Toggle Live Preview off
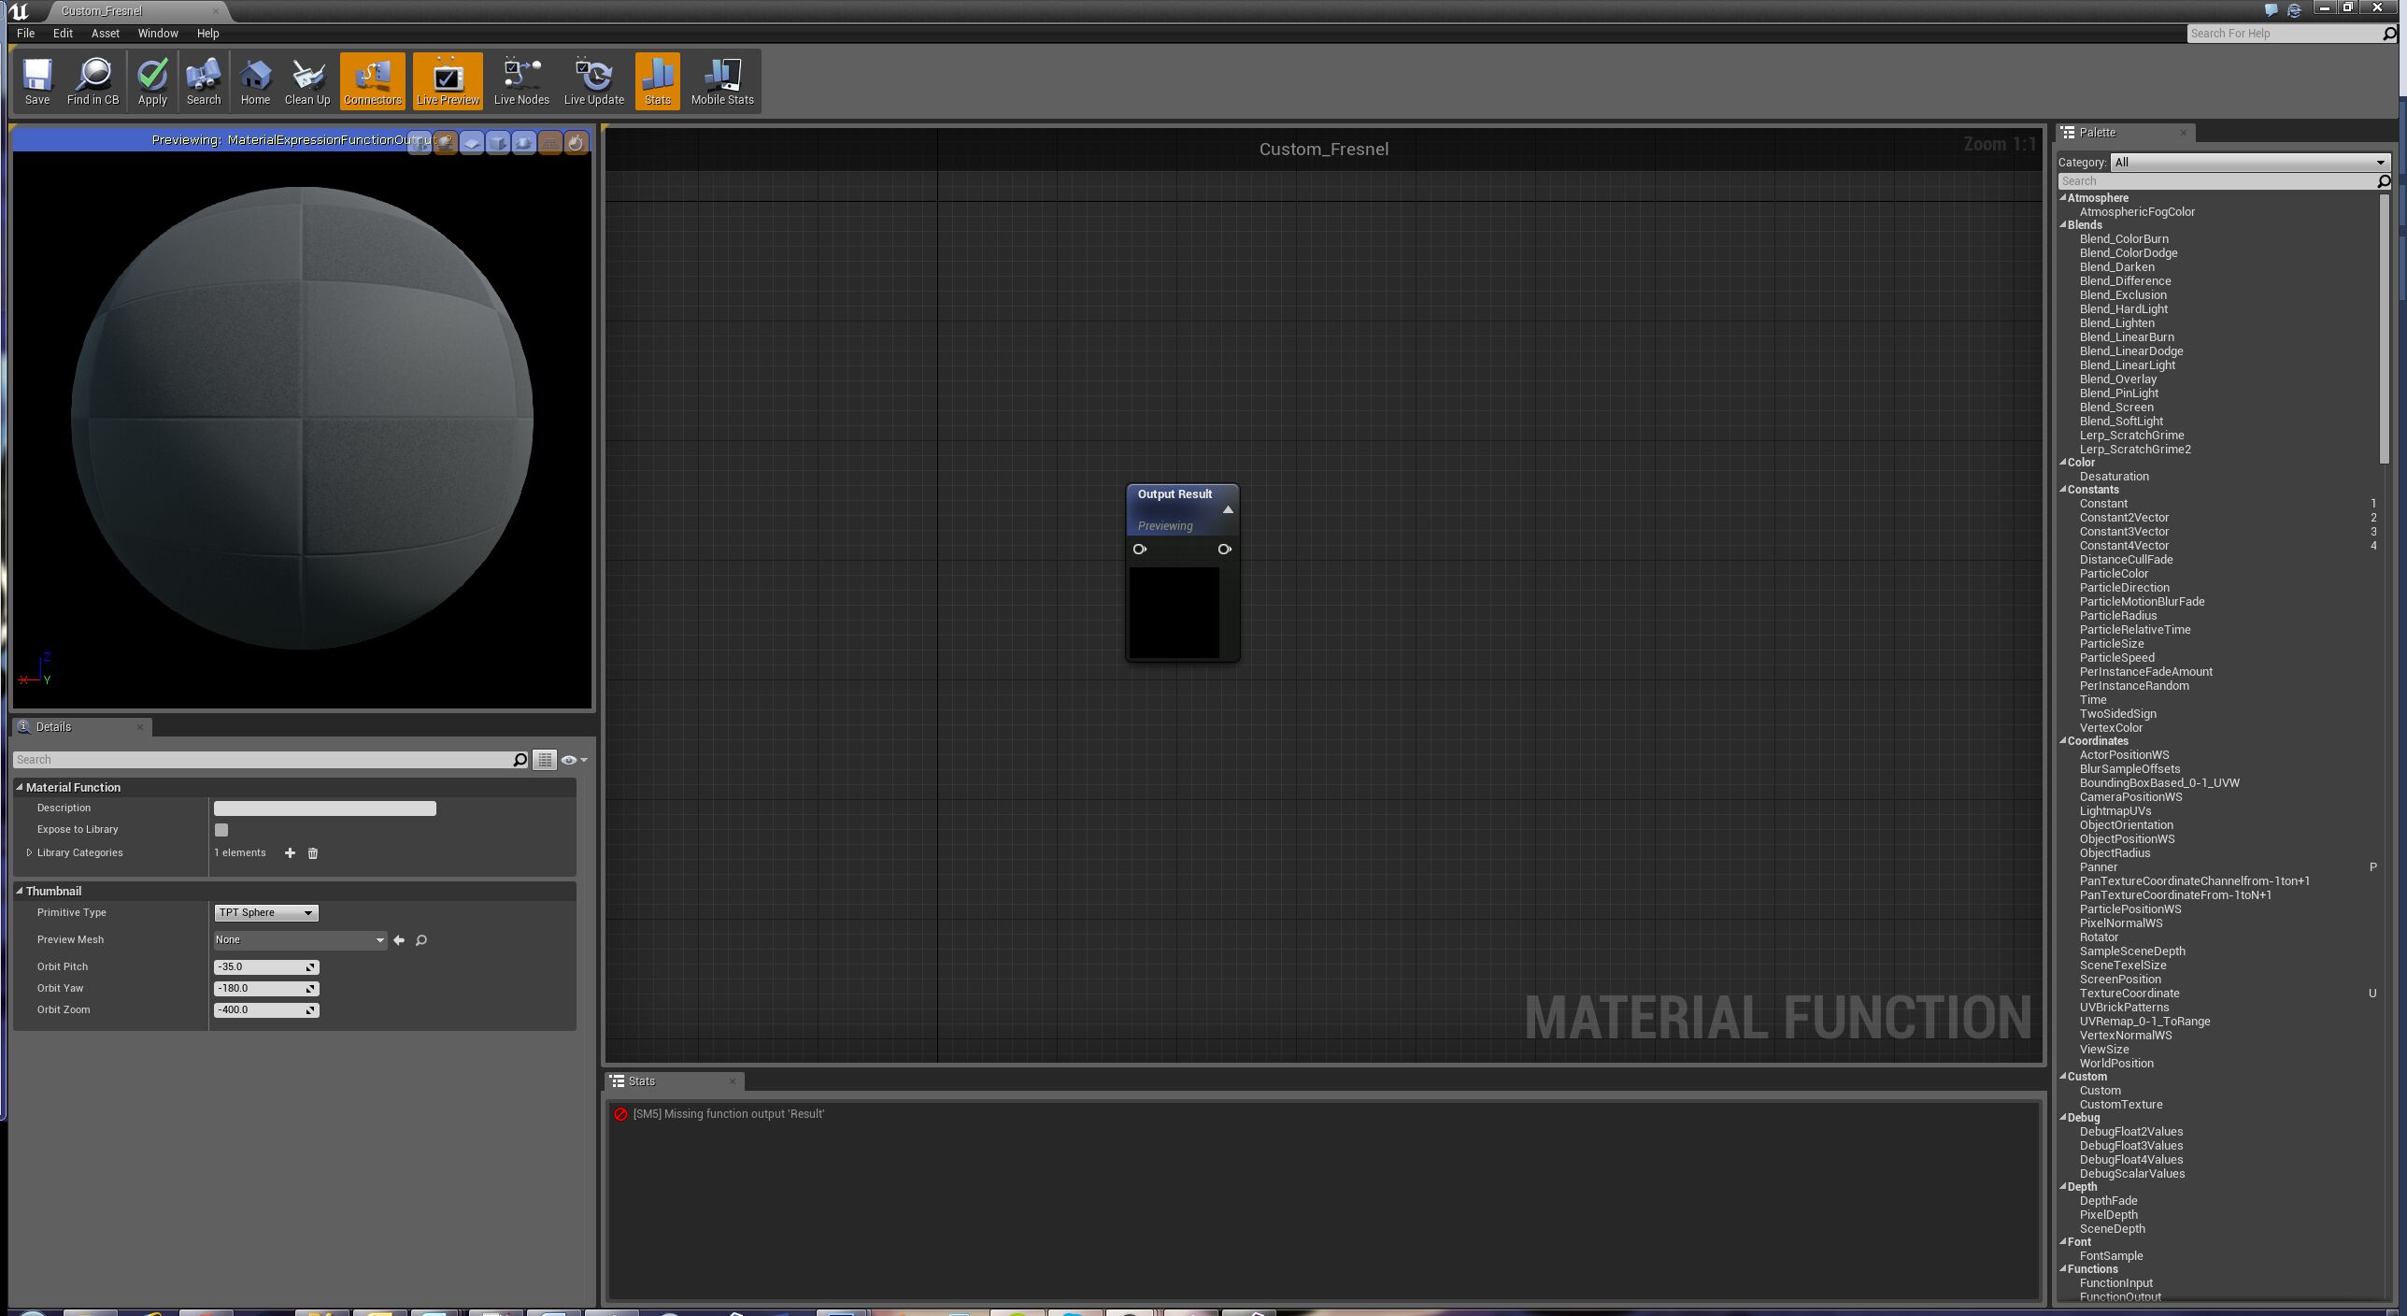Screen dimensions: 2407x1316 coord(448,80)
